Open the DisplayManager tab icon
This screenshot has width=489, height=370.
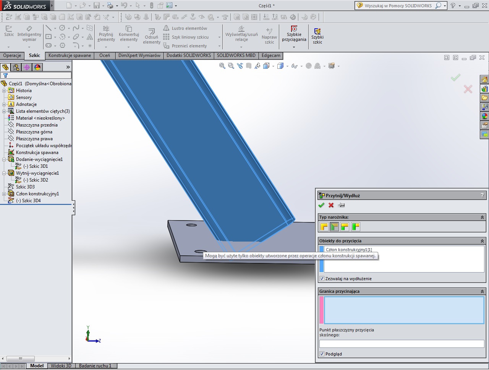click(x=37, y=67)
